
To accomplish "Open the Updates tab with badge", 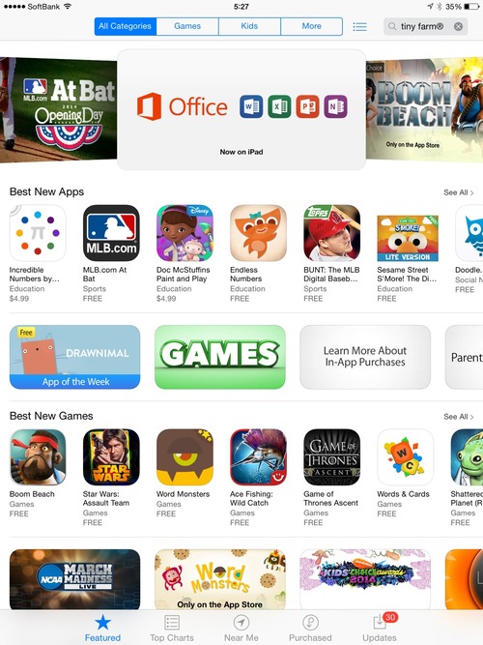I will click(x=380, y=629).
